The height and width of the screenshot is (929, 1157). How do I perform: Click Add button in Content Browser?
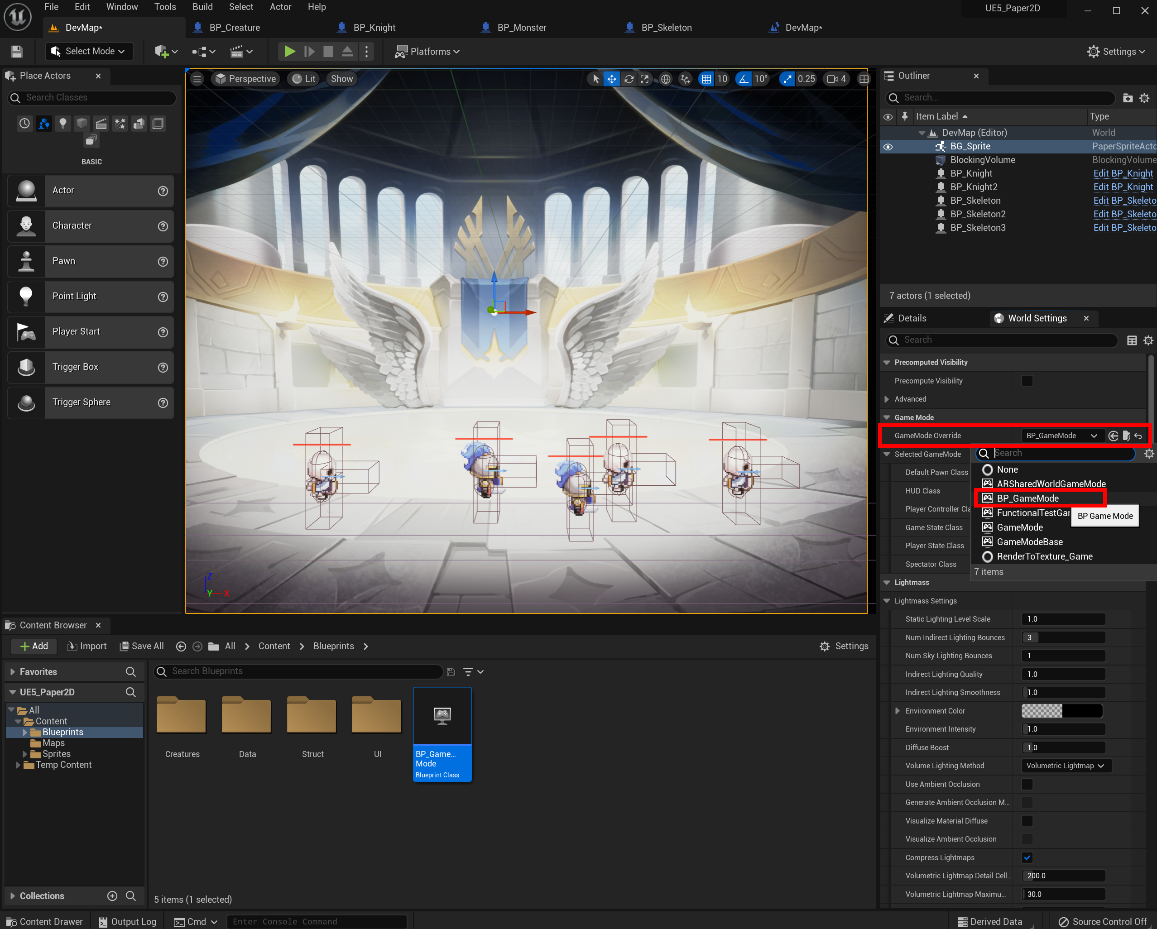34,646
